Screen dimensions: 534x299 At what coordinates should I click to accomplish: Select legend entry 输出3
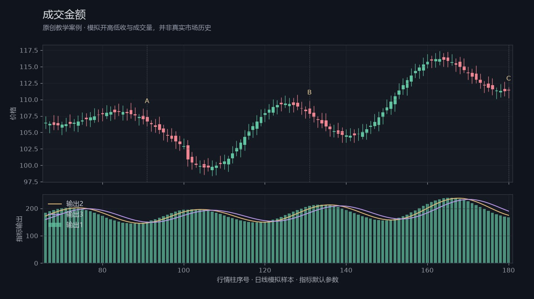(75, 214)
